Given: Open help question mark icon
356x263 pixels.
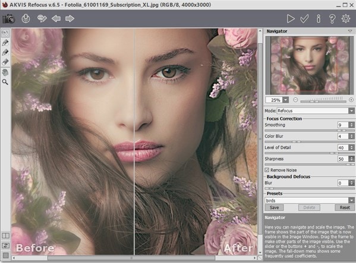Looking at the screenshot, I should [332, 19].
